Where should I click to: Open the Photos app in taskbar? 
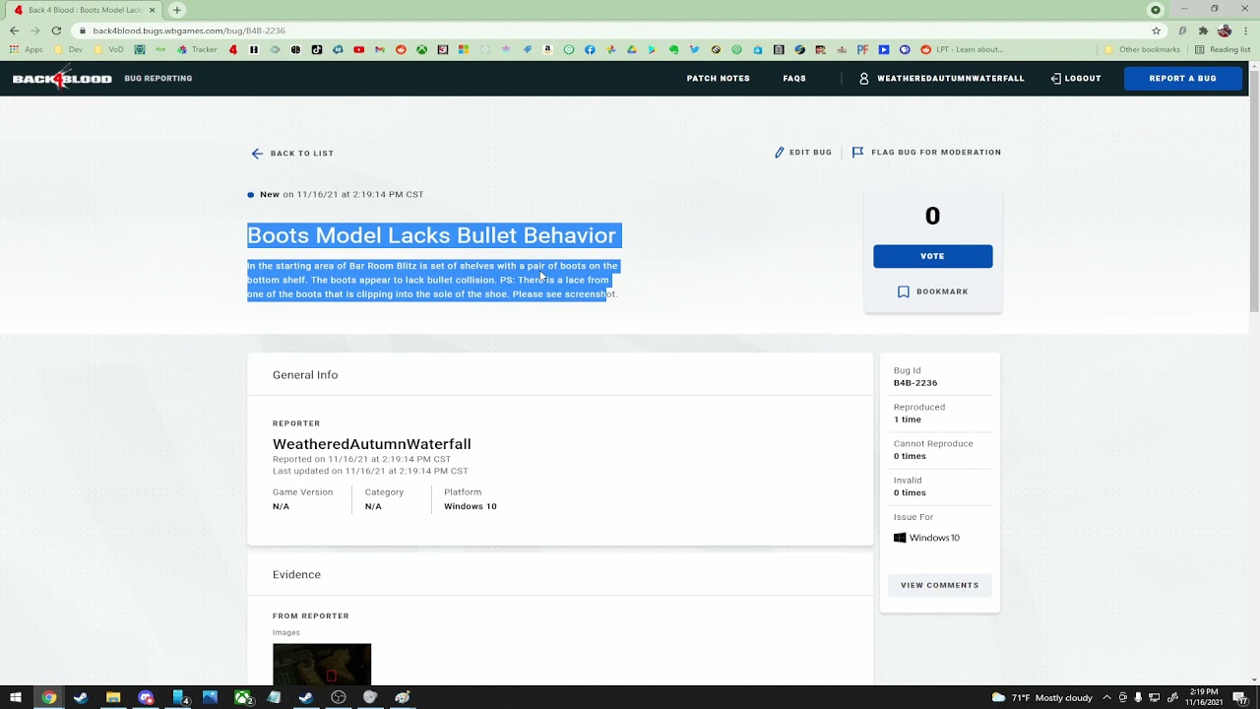pos(210,697)
